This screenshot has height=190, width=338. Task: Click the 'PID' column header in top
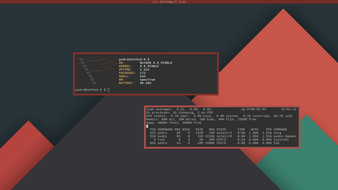[153, 130]
